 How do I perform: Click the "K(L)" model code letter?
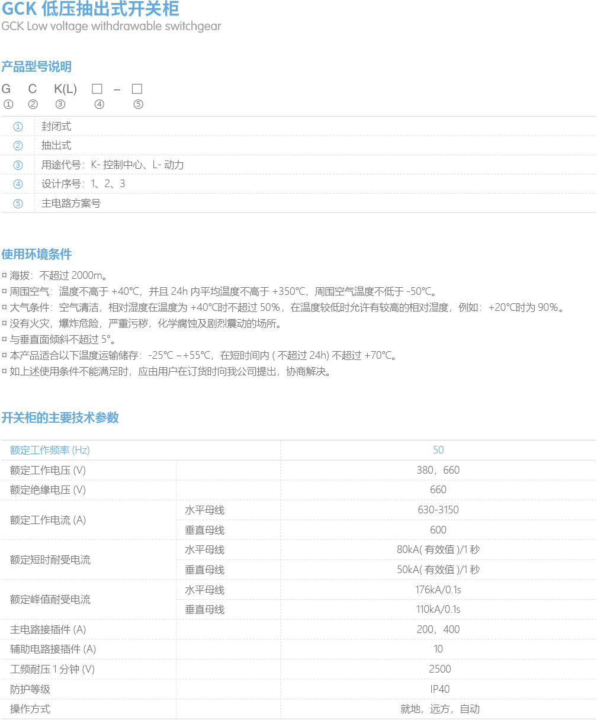(66, 89)
